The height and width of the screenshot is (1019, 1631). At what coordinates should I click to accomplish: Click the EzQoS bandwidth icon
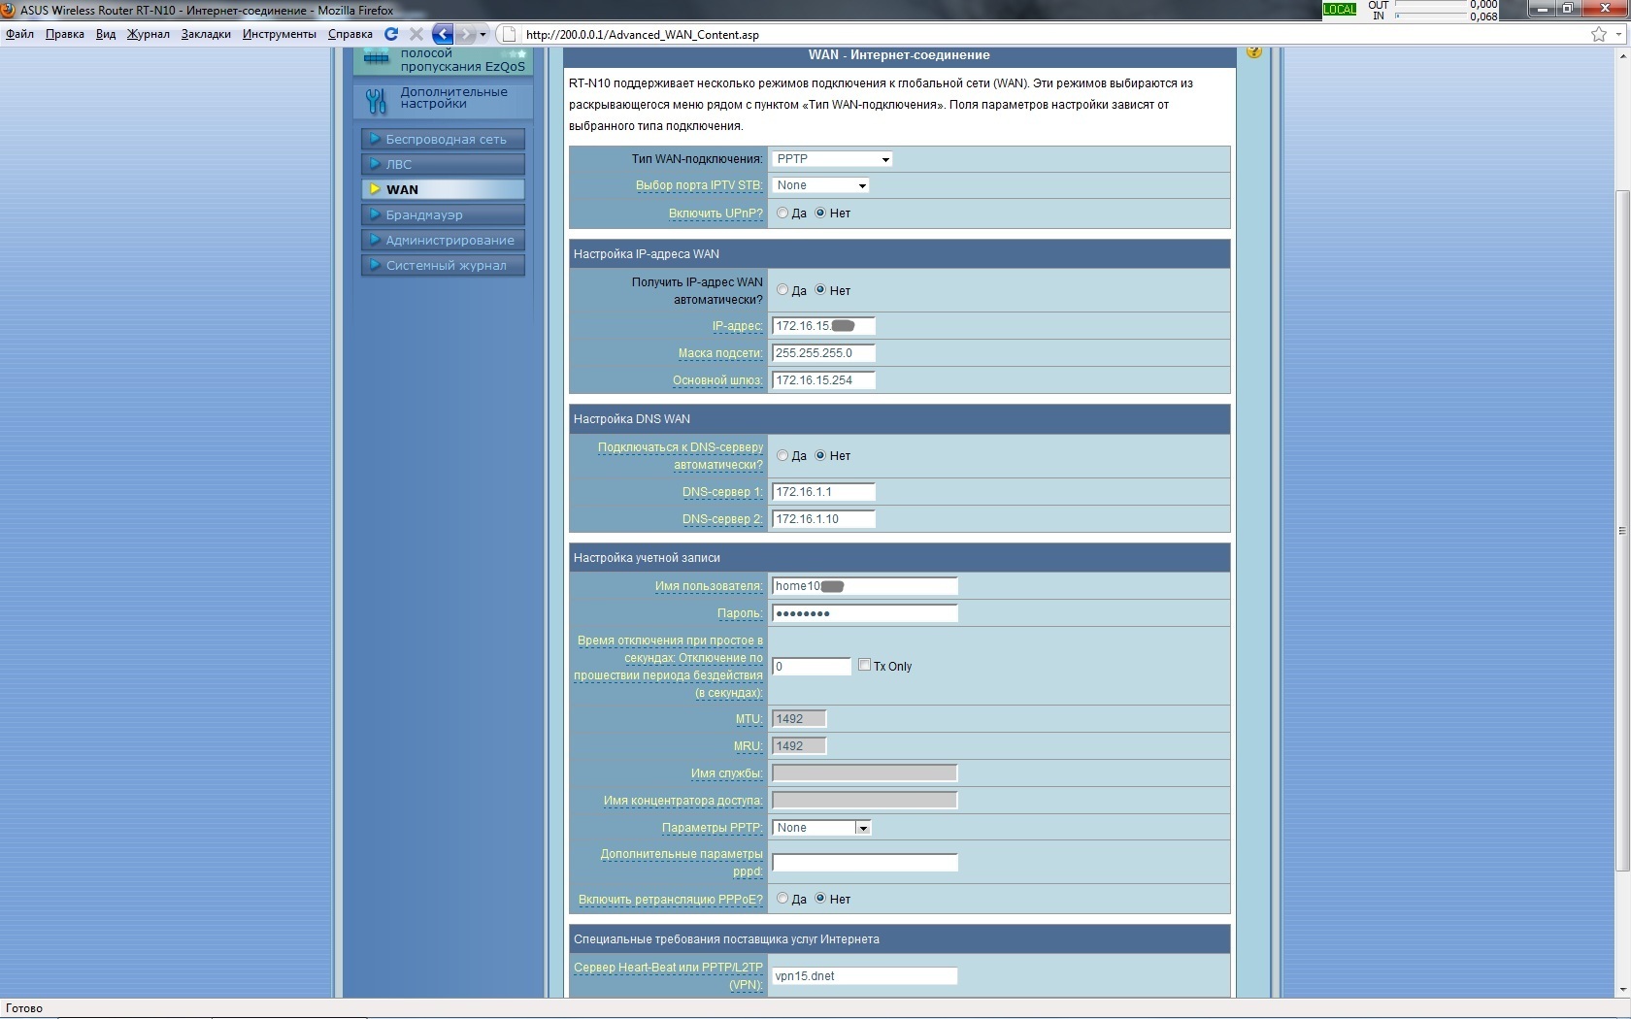(x=376, y=60)
